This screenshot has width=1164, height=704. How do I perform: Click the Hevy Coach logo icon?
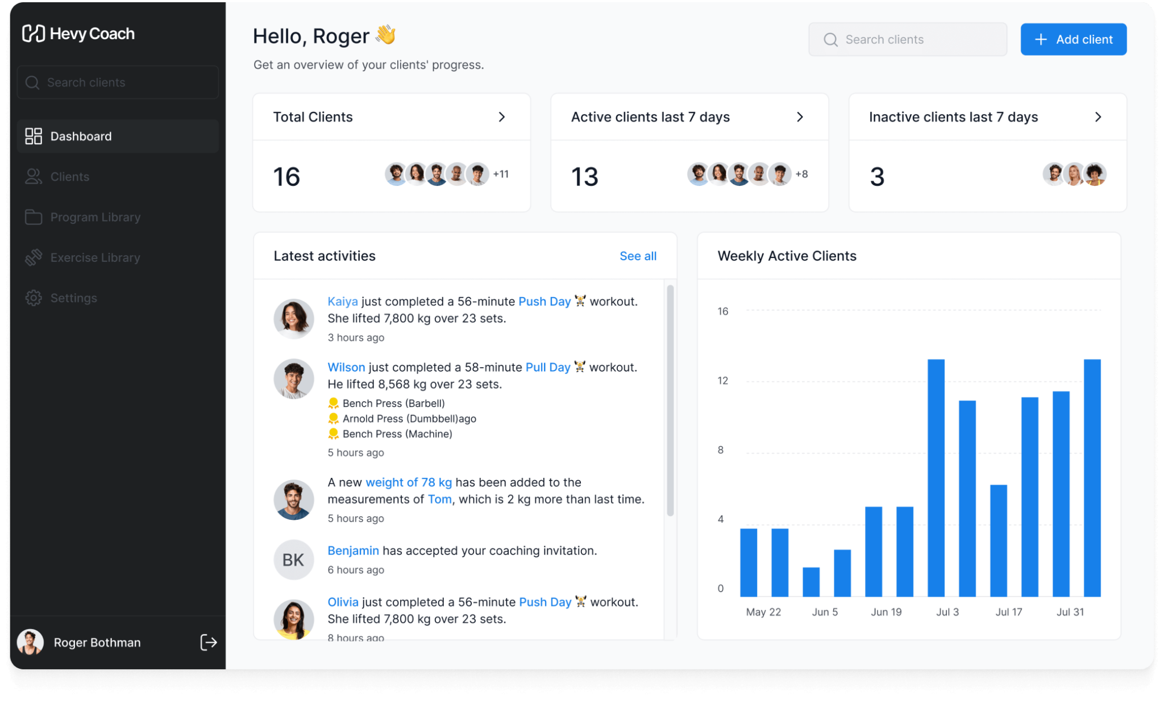point(33,34)
